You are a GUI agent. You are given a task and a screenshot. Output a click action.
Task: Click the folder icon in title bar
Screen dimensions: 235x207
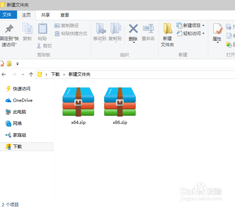point(2,5)
